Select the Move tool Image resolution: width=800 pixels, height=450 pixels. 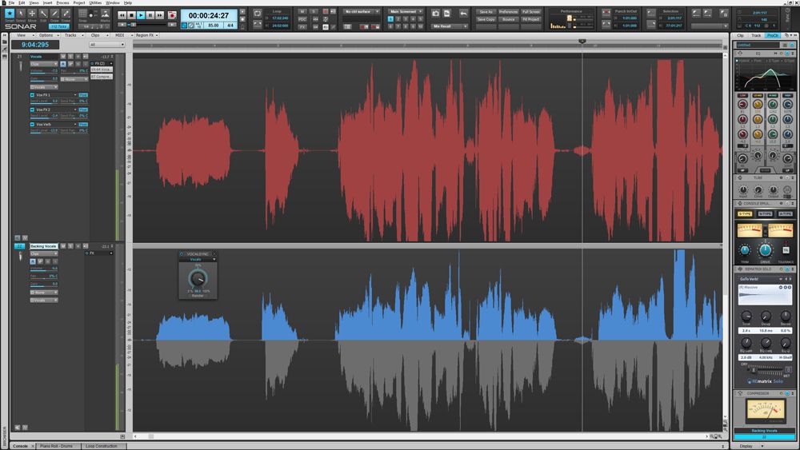32,14
